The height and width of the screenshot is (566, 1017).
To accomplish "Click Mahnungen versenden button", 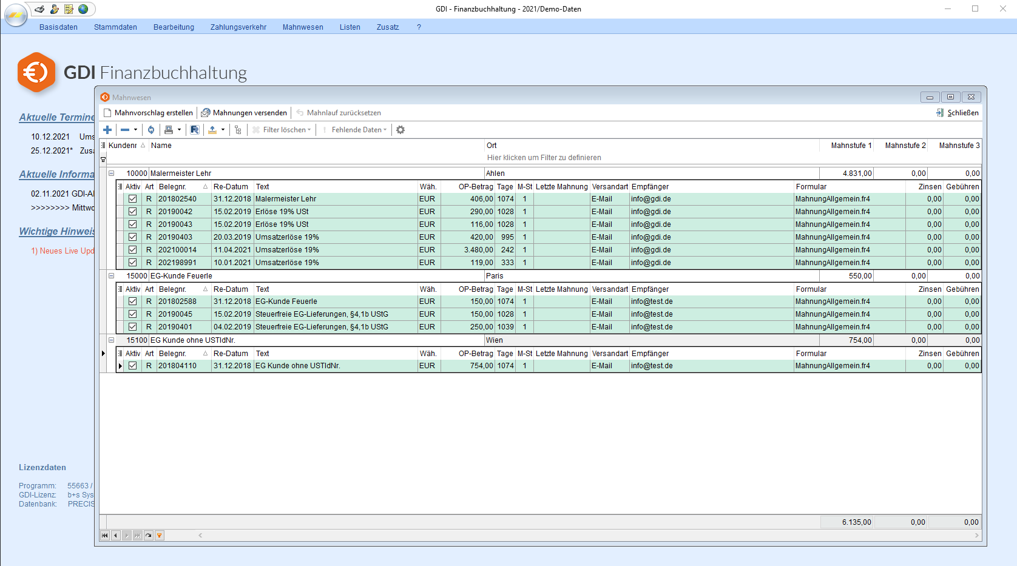I will point(245,113).
